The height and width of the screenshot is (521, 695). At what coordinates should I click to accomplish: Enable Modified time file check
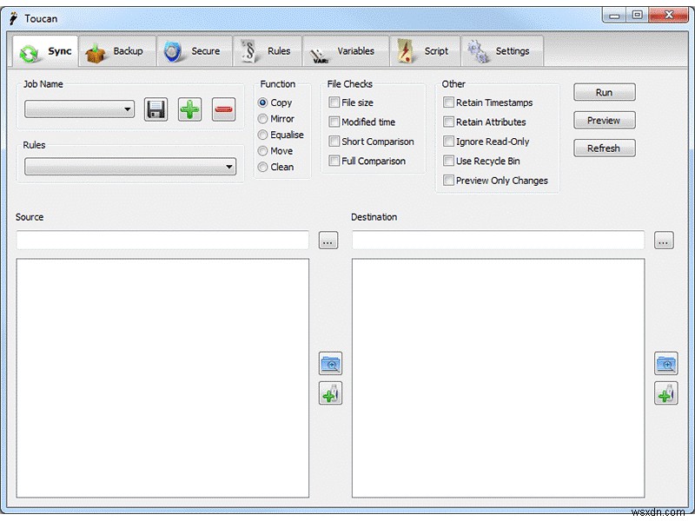334,122
